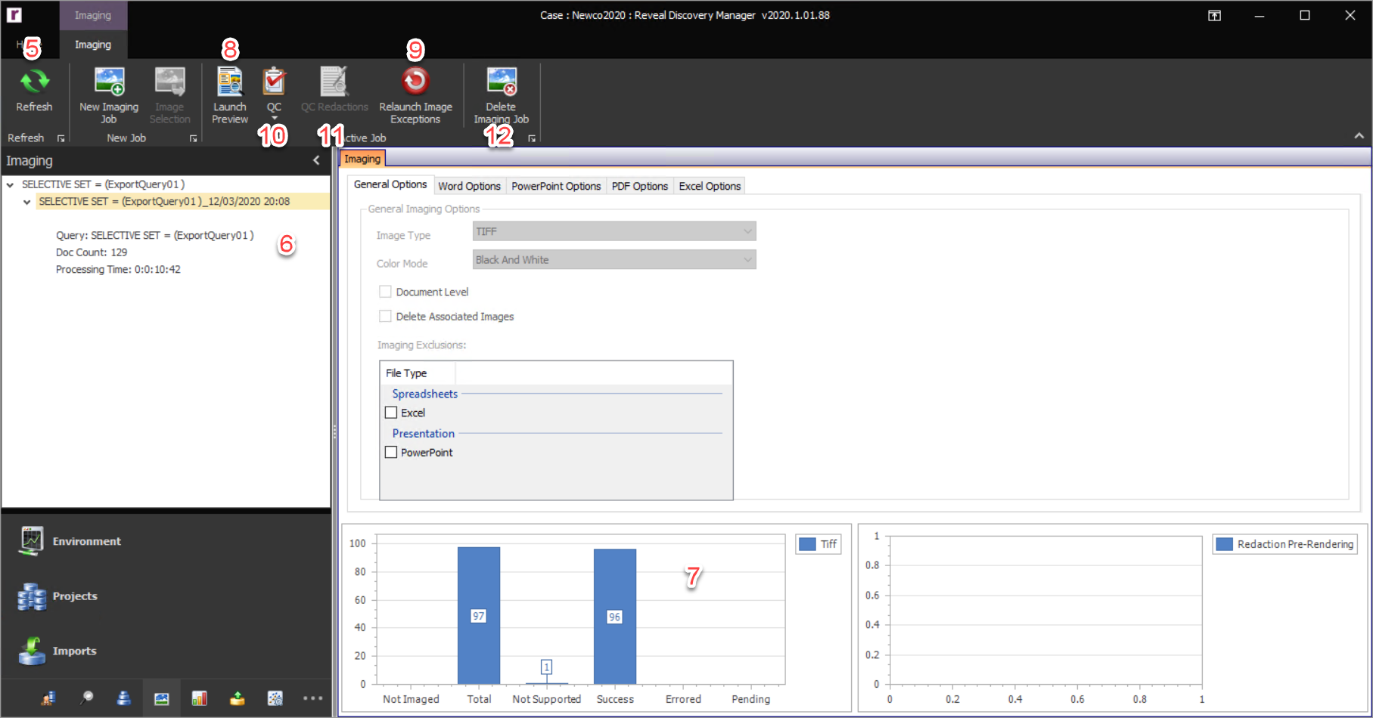The width and height of the screenshot is (1373, 718).
Task: Click the export upload arrow icon
Action: pos(238,698)
